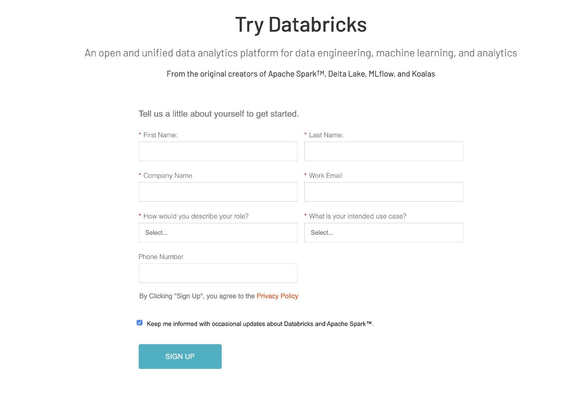The image size is (573, 398).
Task: Focus the Last Name text box
Action: (x=383, y=151)
